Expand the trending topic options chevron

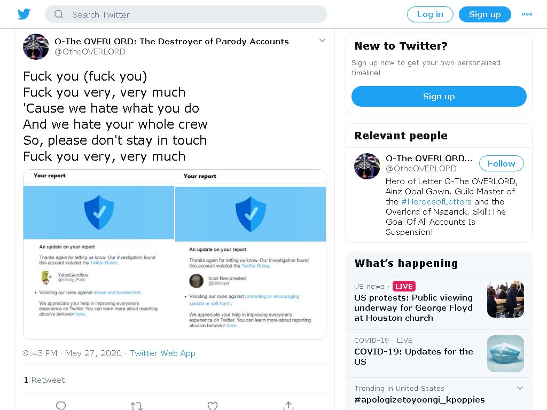pyautogui.click(x=520, y=388)
